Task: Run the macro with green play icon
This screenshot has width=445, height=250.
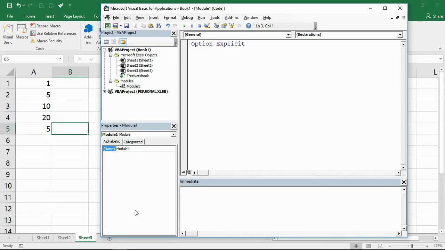Action: point(184,26)
